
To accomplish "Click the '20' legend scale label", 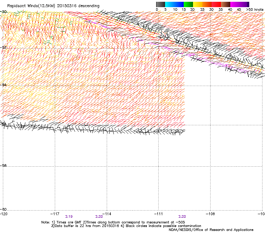I will point(192,10).
